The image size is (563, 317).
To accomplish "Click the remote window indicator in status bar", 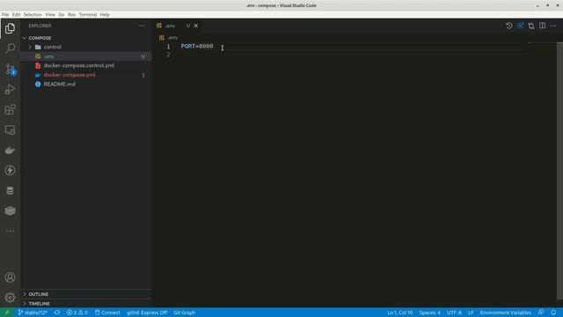I will point(7,313).
